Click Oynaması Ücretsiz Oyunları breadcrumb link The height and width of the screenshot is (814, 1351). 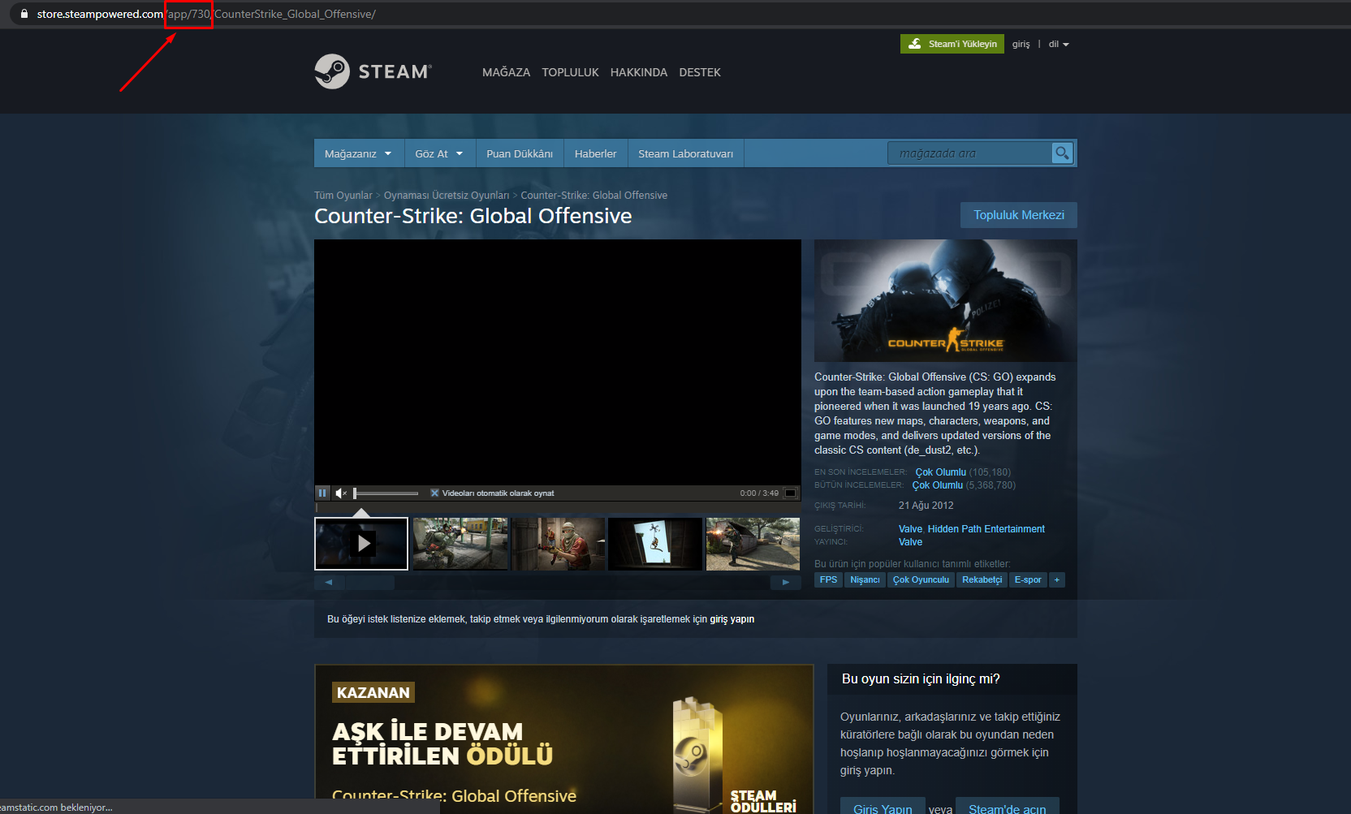(x=447, y=196)
